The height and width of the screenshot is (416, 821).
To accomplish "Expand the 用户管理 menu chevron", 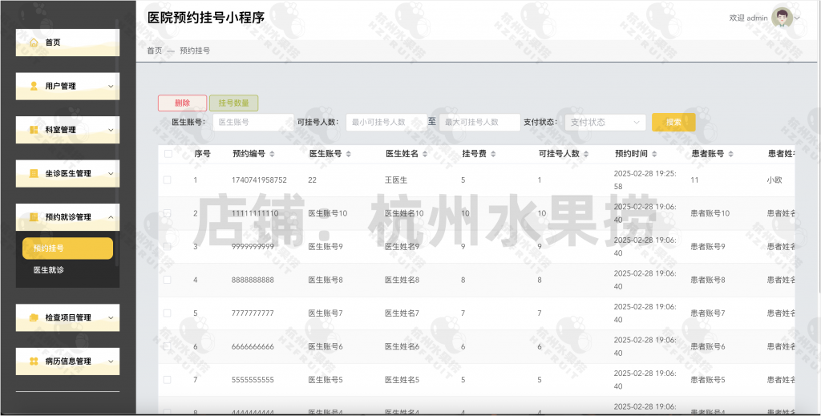I will point(111,86).
